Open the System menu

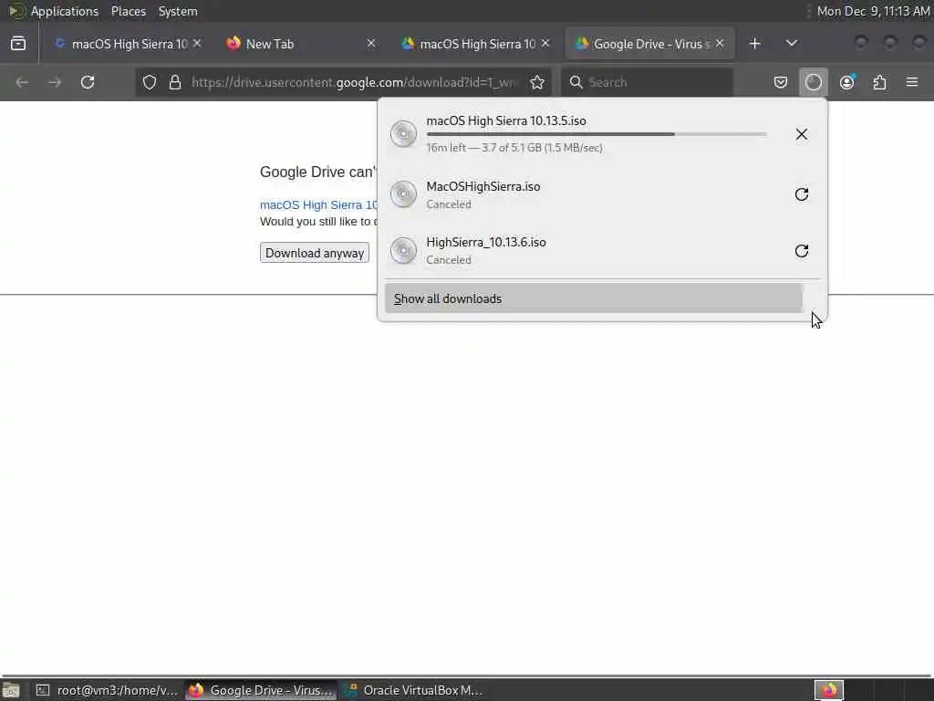click(178, 11)
